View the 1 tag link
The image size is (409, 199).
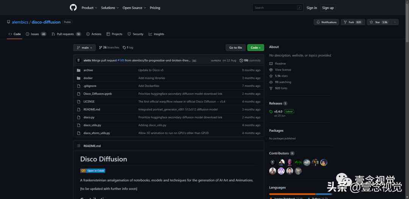(x=128, y=48)
